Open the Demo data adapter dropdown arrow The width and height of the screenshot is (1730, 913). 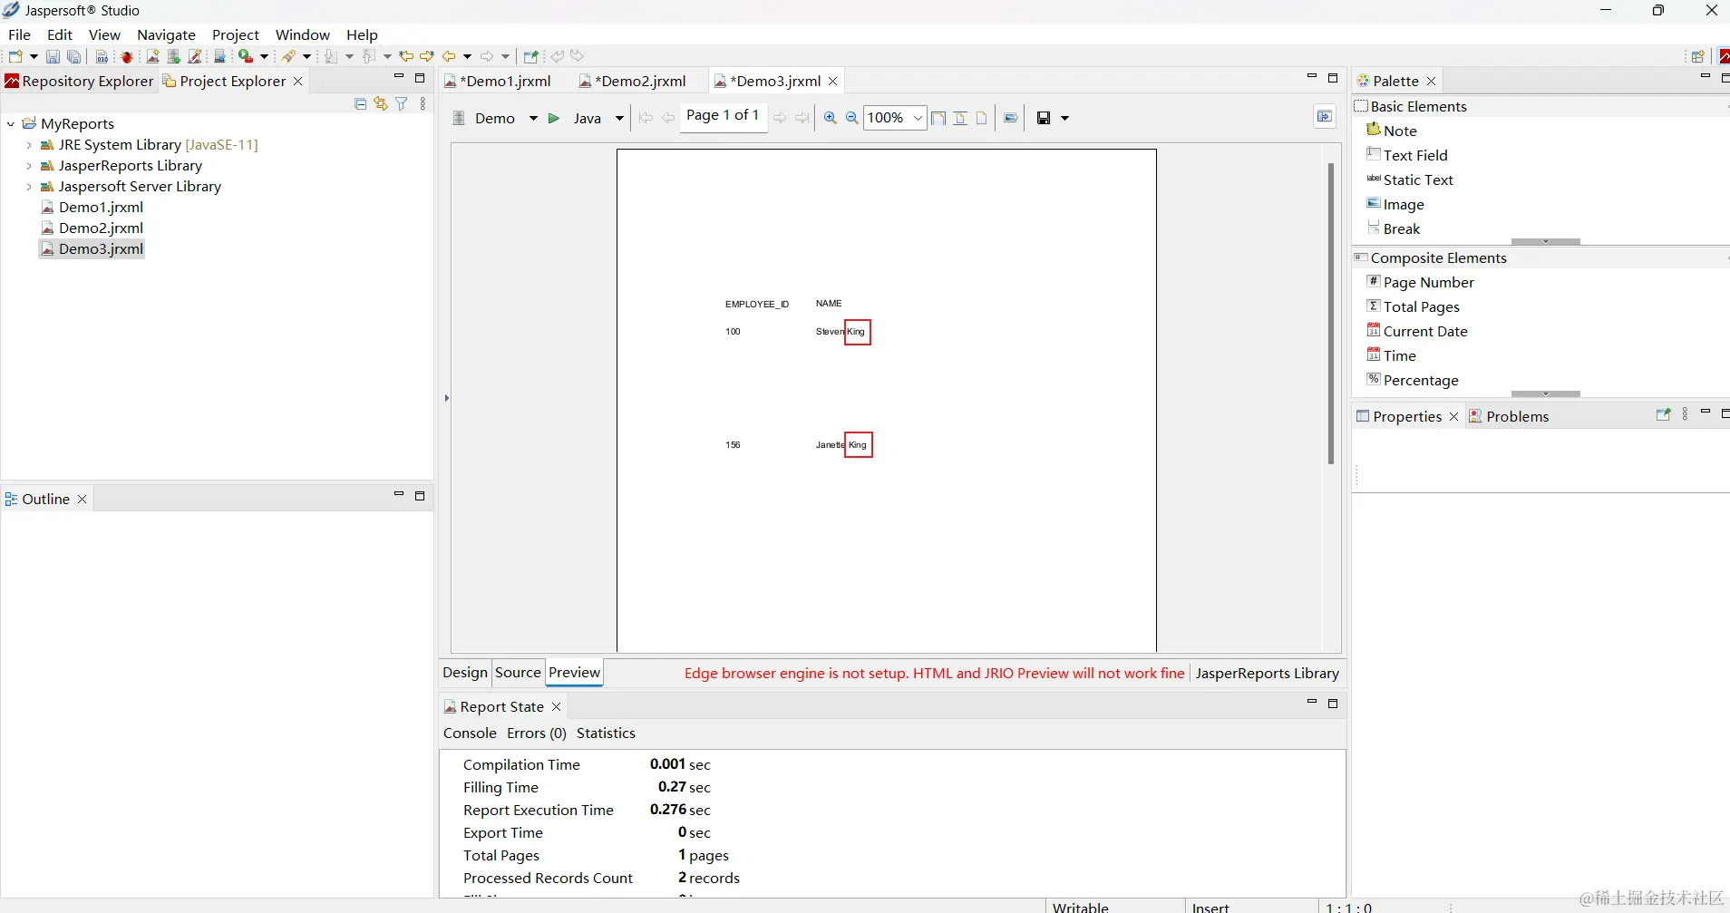tap(533, 119)
